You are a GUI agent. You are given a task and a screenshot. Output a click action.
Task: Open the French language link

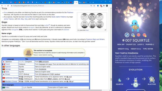(8, 64)
